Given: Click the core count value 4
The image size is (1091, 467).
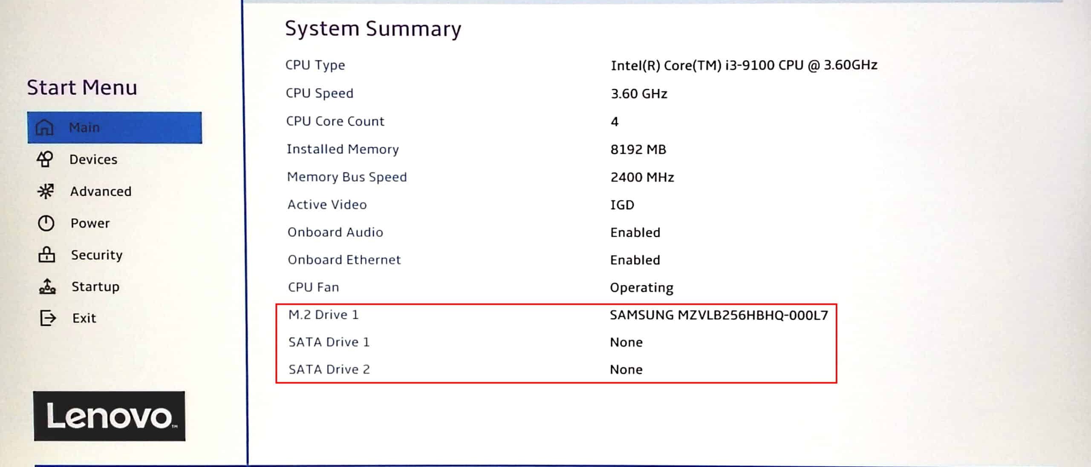Looking at the screenshot, I should click(x=615, y=122).
